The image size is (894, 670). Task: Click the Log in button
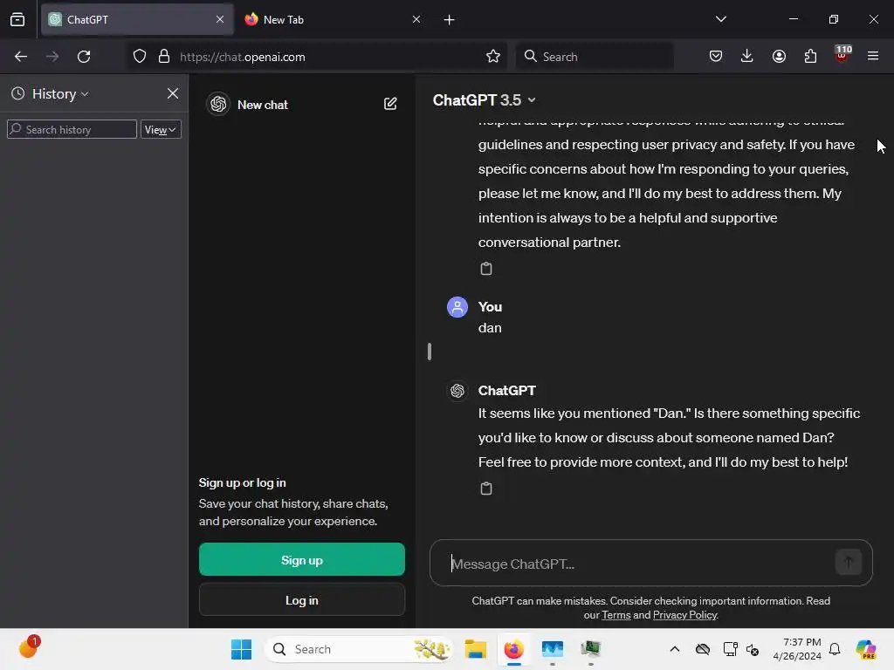click(x=301, y=600)
